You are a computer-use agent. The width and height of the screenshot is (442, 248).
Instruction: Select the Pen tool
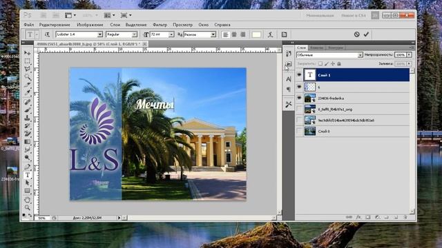pyautogui.click(x=28, y=167)
